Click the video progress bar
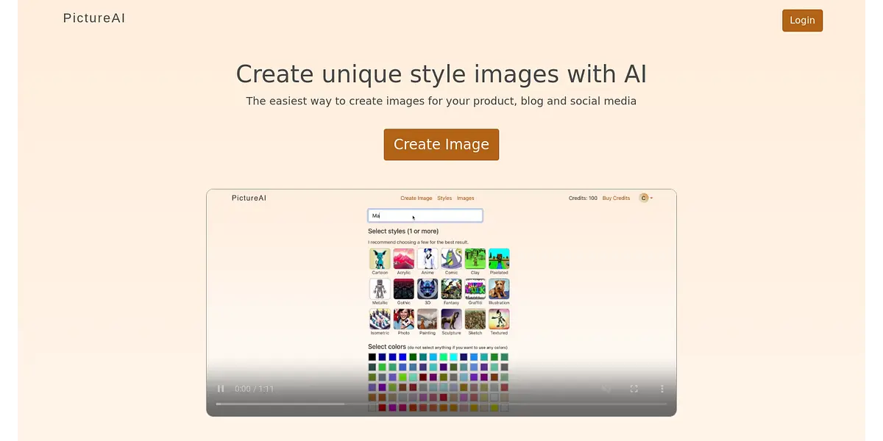Viewport: 883px width, 441px height. coord(441,404)
